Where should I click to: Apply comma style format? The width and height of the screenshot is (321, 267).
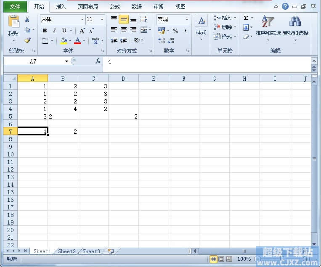pos(186,31)
